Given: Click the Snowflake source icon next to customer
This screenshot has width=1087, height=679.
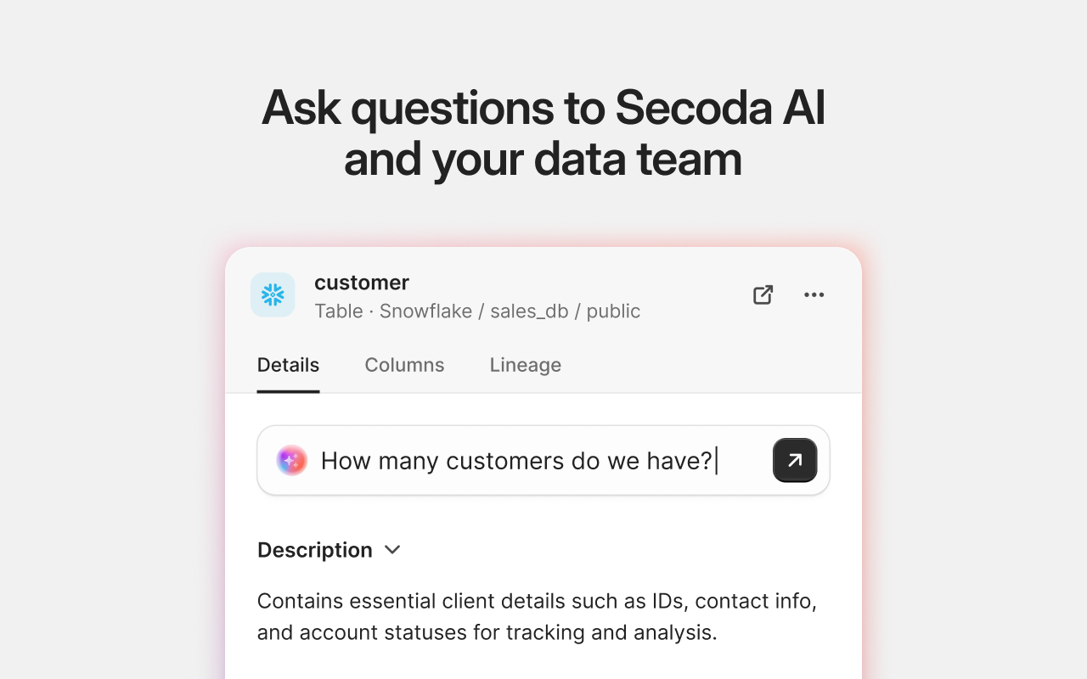Looking at the screenshot, I should pos(272,295).
